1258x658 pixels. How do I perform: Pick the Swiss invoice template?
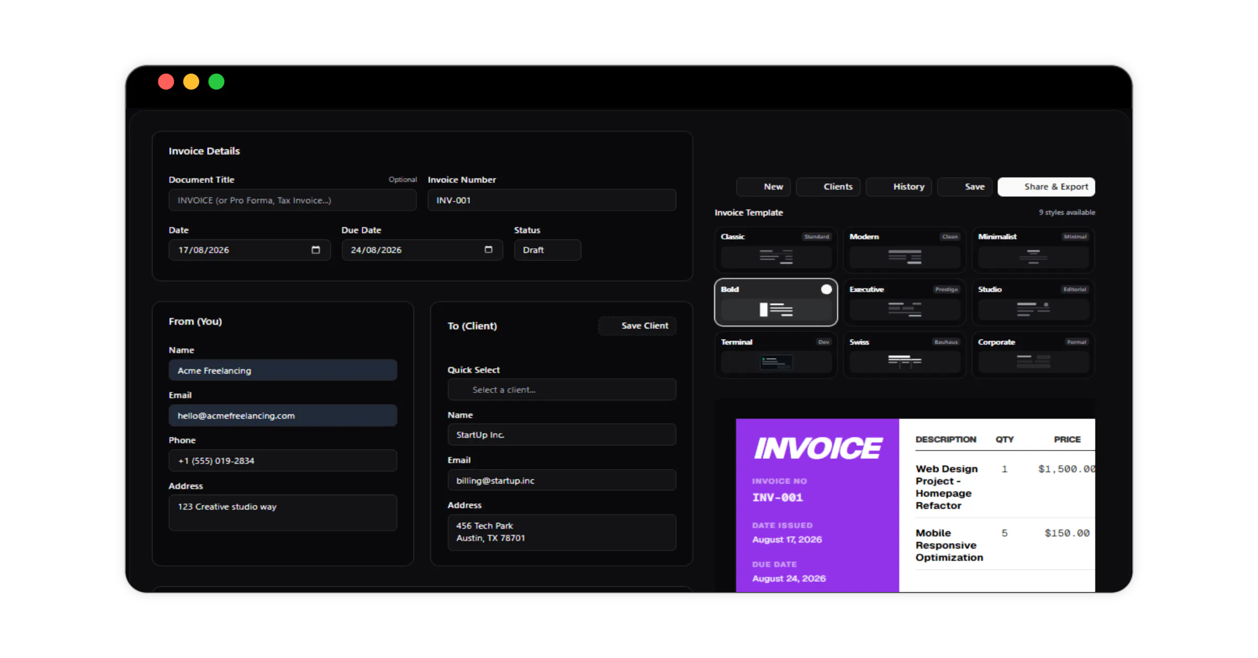click(904, 355)
